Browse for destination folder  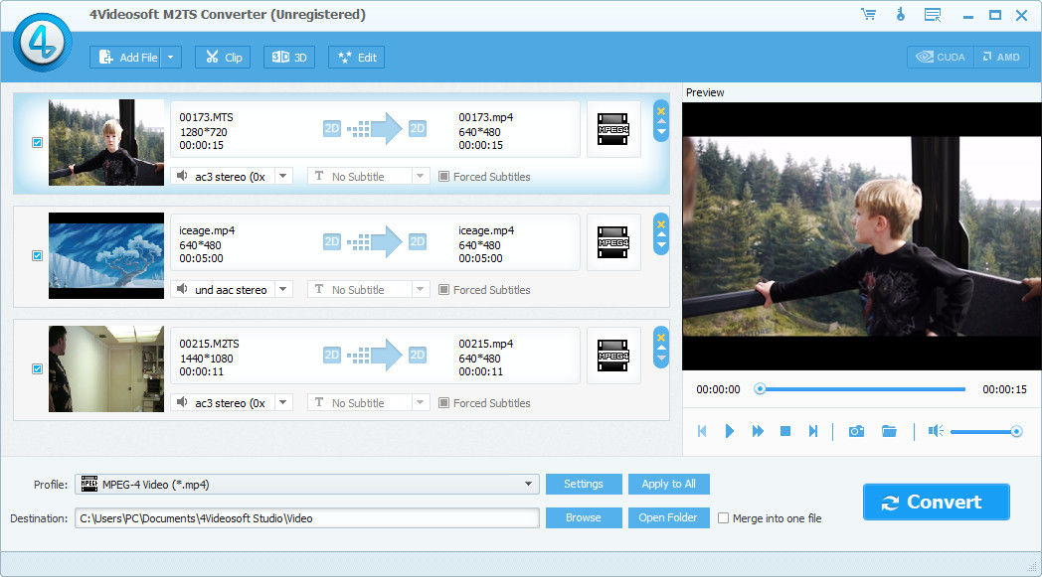tap(584, 517)
